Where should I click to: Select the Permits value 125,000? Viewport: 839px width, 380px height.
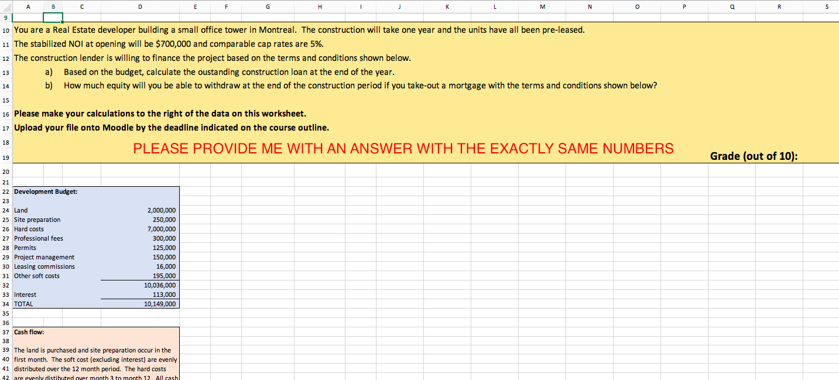pos(164,248)
